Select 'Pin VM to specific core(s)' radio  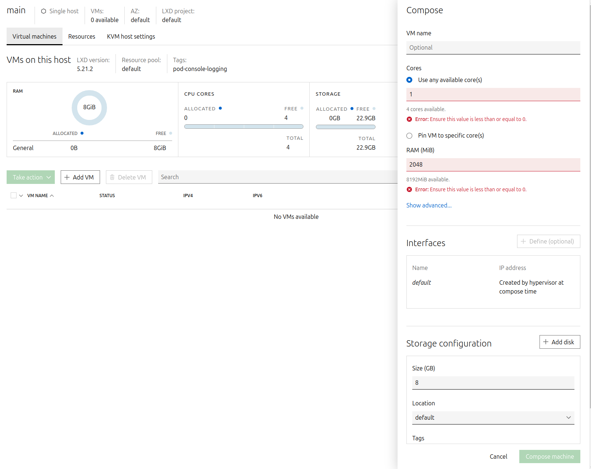click(x=409, y=136)
